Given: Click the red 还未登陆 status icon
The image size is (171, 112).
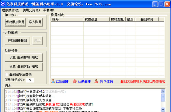Looking at the screenshot, I should tap(75, 81).
